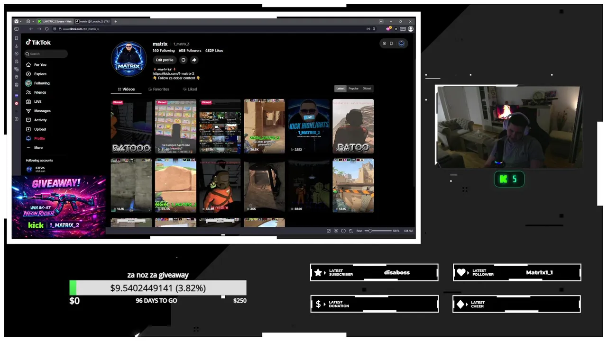Open Profile in the TikTok sidebar
Screen dimensions: 607x341
point(36,138)
